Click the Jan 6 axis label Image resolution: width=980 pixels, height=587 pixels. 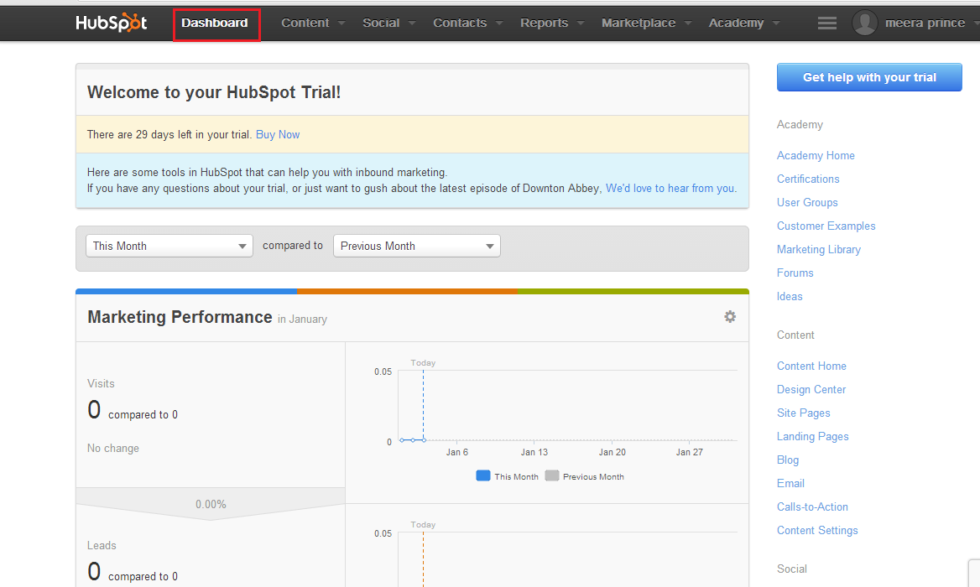457,452
